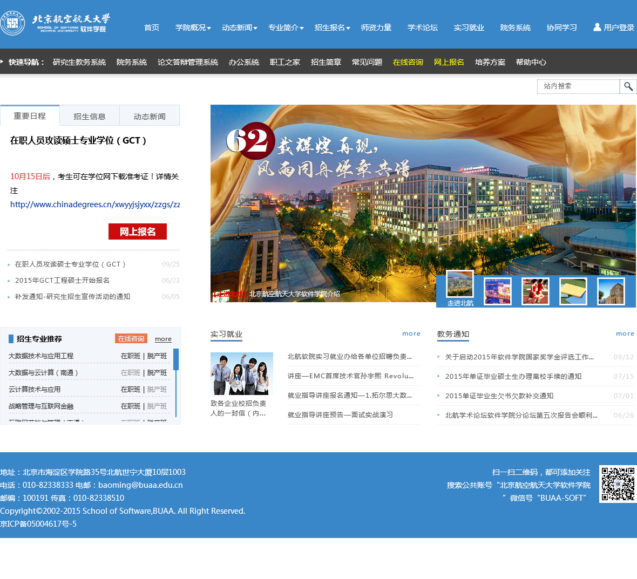Select the city night-view banner thumbnail

498,291
